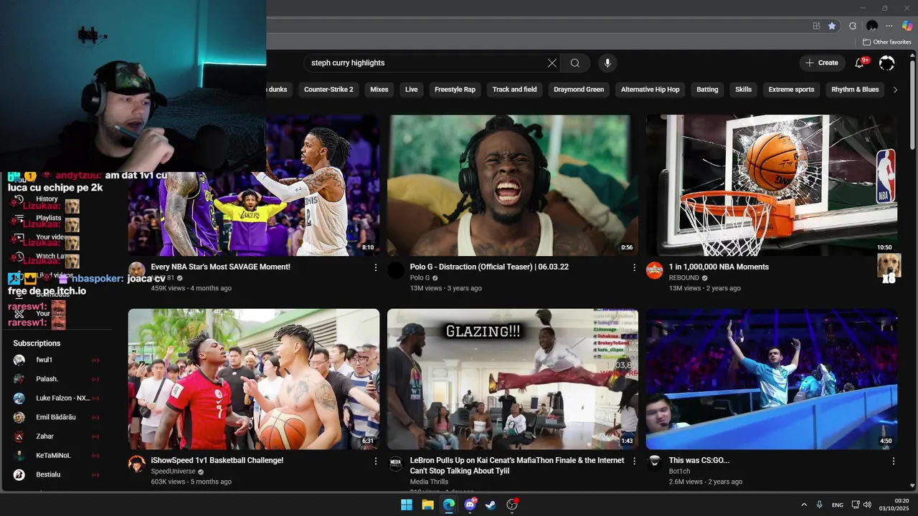Select the Freestyle Rap chip

455,90
